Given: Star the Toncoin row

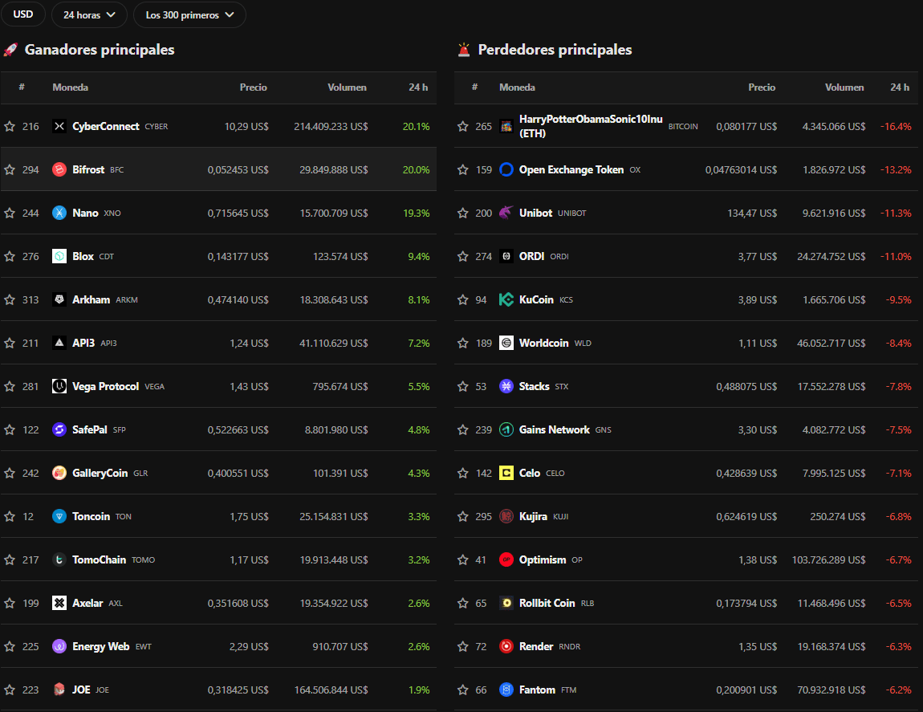Looking at the screenshot, I should click(10, 516).
